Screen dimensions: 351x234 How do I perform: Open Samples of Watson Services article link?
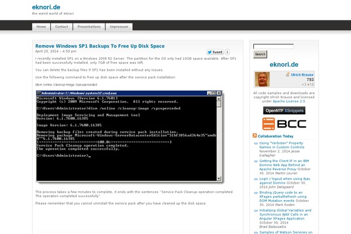click(x=285, y=232)
